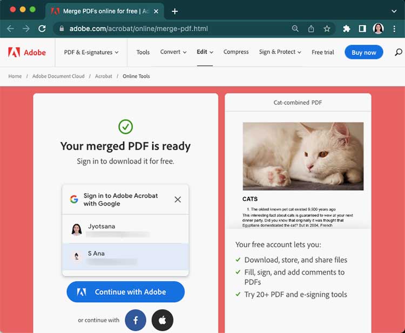Click the Cat-combined PDF title

click(298, 103)
